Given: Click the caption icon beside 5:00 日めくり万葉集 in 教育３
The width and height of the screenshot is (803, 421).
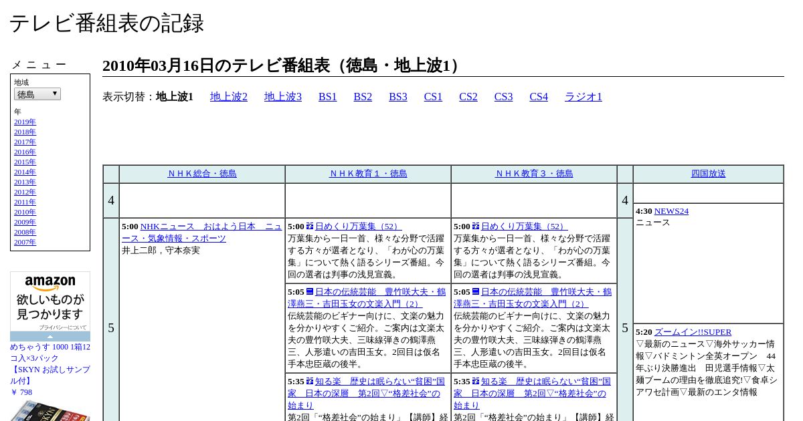Looking at the screenshot, I should tap(476, 227).
